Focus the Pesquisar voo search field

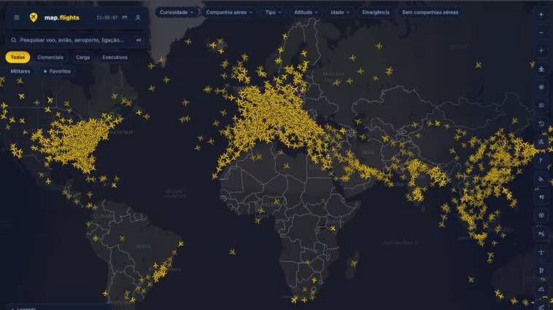coord(77,40)
